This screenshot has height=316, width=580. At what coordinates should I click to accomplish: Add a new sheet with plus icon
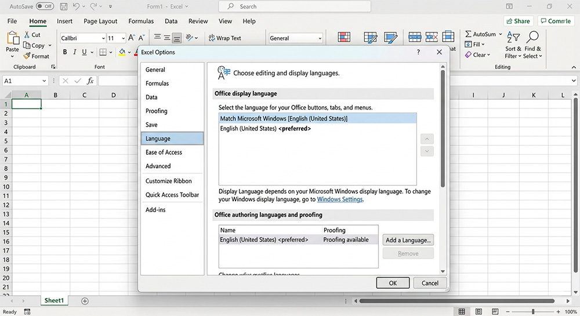[85, 301]
